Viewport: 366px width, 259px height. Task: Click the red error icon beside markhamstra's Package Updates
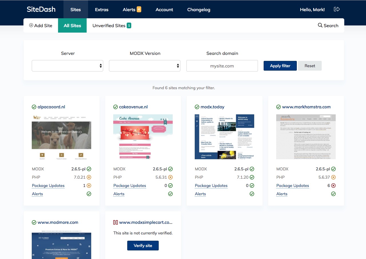[x=333, y=185]
